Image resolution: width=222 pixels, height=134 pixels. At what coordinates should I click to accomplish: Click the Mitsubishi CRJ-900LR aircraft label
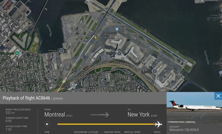[184, 130]
